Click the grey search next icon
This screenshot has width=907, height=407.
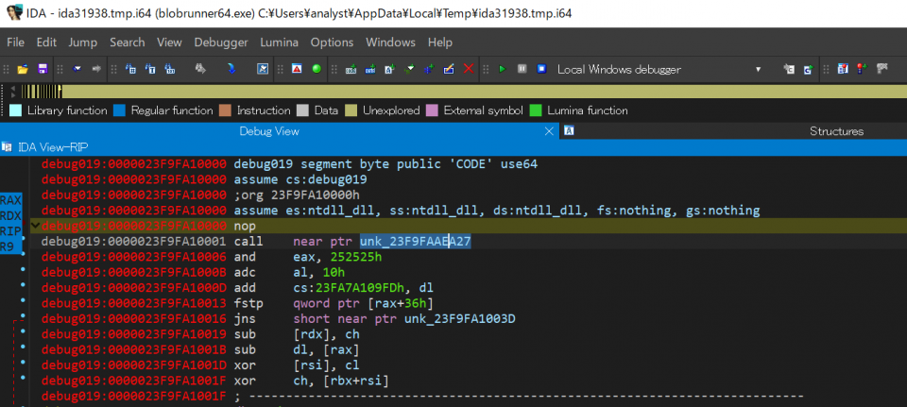point(200,69)
